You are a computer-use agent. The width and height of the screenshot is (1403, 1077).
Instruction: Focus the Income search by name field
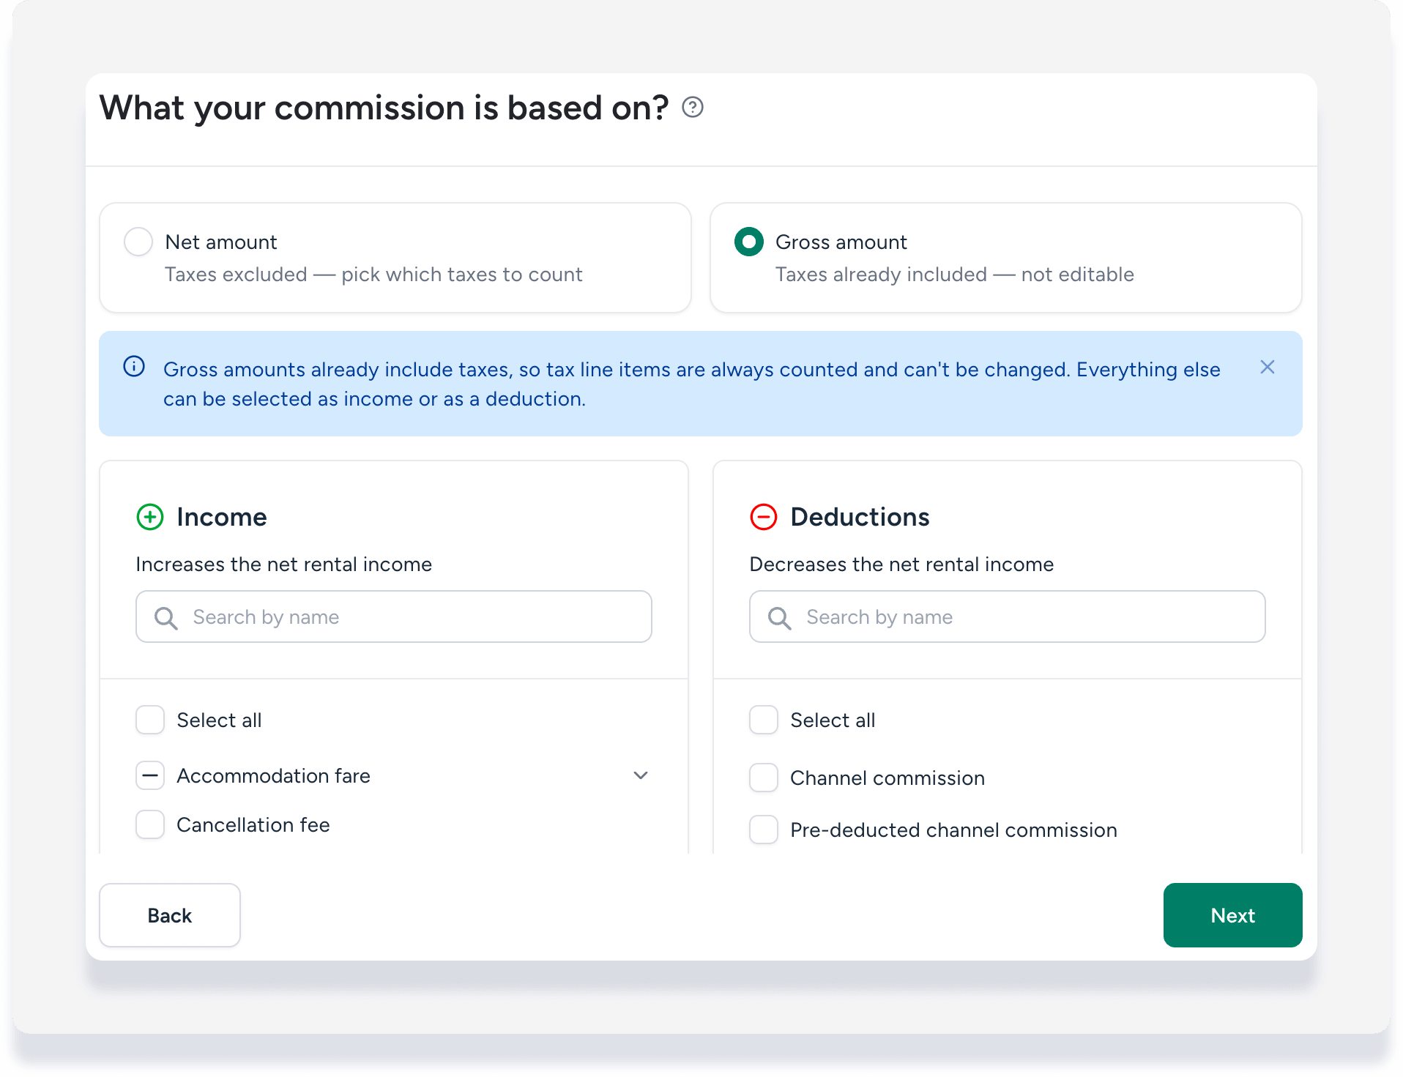click(x=394, y=617)
